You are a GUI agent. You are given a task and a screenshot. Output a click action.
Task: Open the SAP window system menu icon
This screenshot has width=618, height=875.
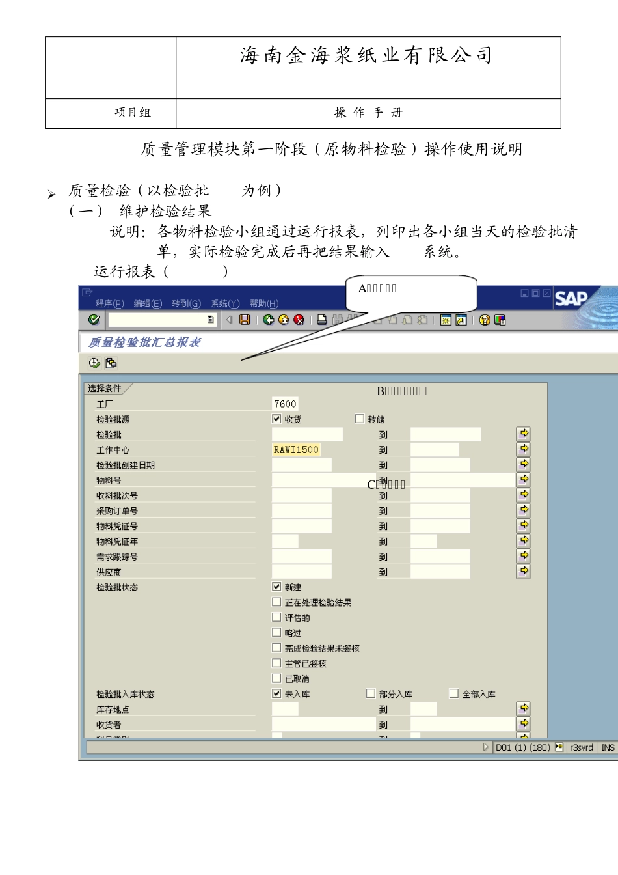(x=87, y=293)
